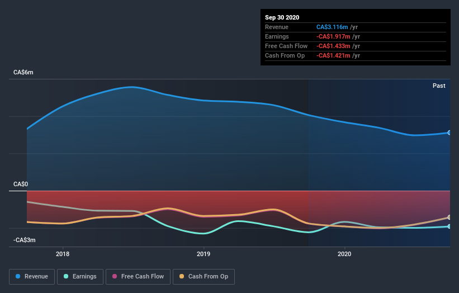The width and height of the screenshot is (459, 293).
Task: Click the Earnings -CA$1.917m value in tooltip
Action: pyautogui.click(x=333, y=36)
